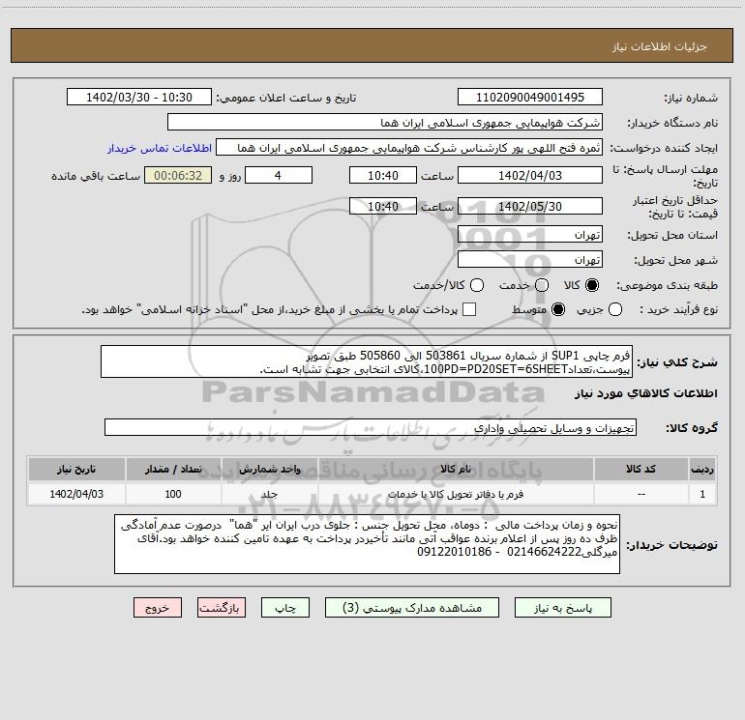The image size is (745, 720).
Task: Click the buyer notes text area
Action: pos(367,544)
